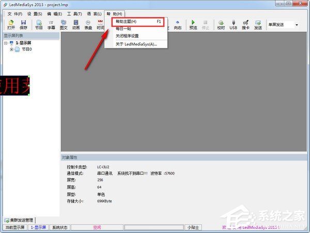The height and width of the screenshot is (233, 310).
Task: Click the 节目0 page icon in tree
Action: (18, 49)
